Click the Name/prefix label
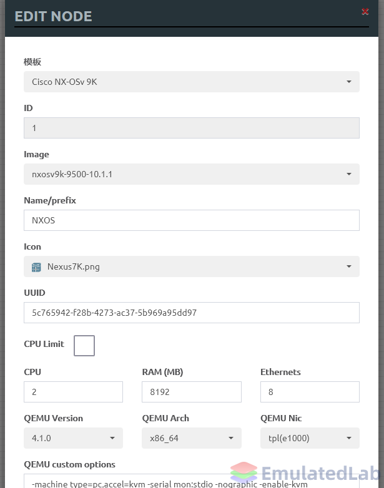The image size is (384, 488). point(50,200)
